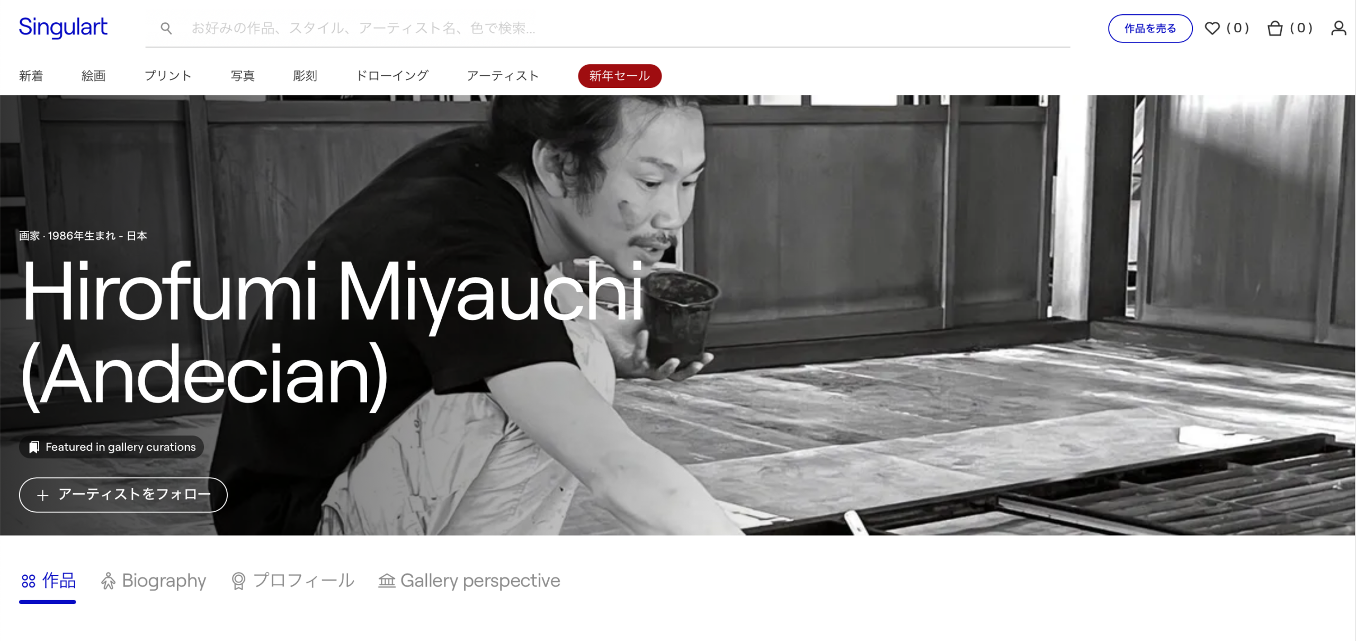Open the 新年セール red pill link

619,76
